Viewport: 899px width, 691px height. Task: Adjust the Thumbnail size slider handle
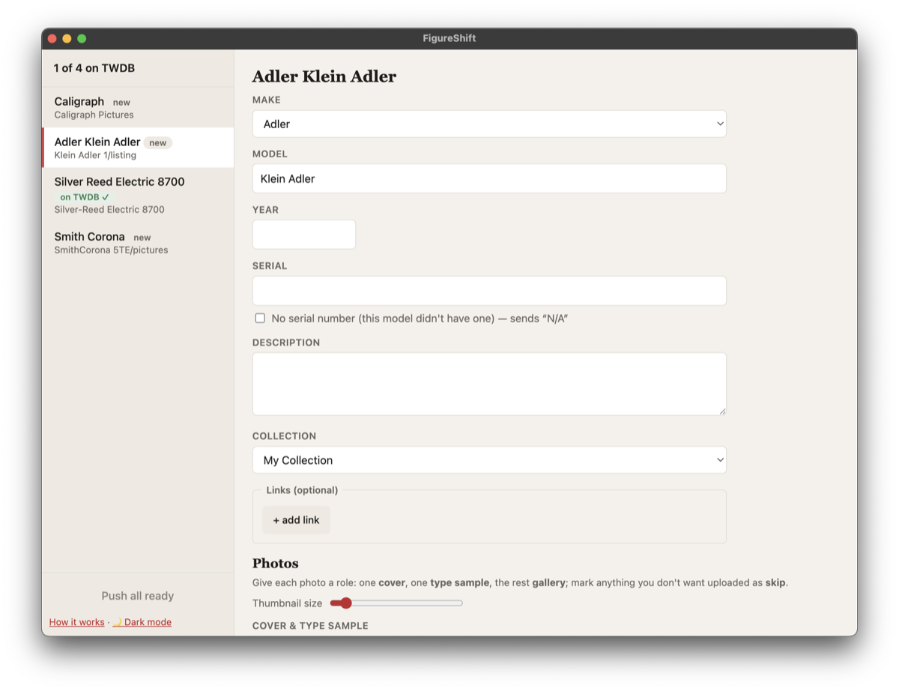pyautogui.click(x=345, y=603)
